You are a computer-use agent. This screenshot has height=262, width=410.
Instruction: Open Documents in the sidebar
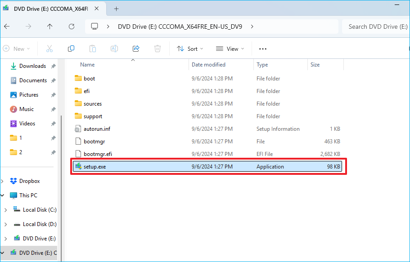point(33,80)
